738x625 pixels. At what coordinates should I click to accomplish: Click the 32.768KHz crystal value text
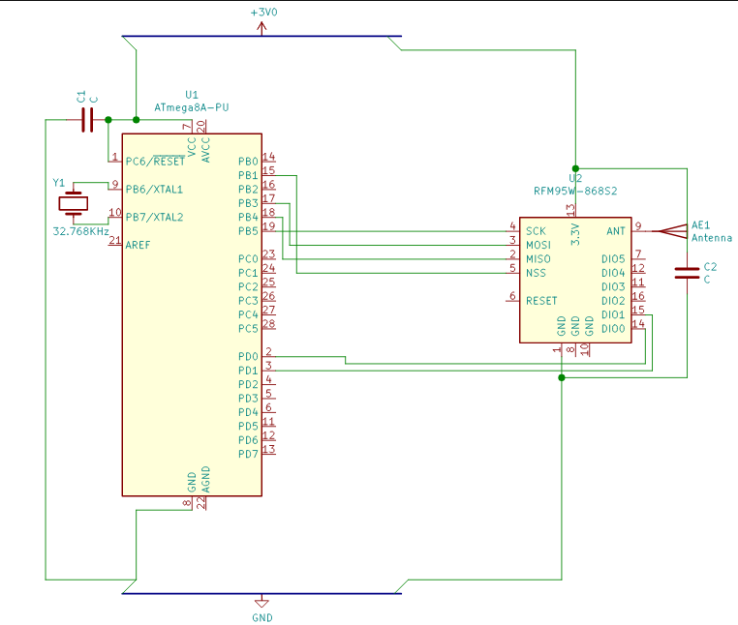pos(81,231)
